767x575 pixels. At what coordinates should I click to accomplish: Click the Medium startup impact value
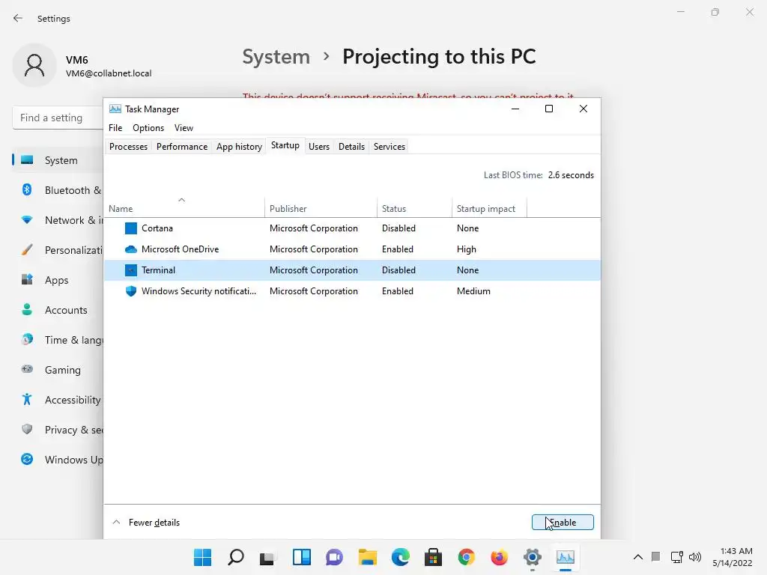pos(473,291)
